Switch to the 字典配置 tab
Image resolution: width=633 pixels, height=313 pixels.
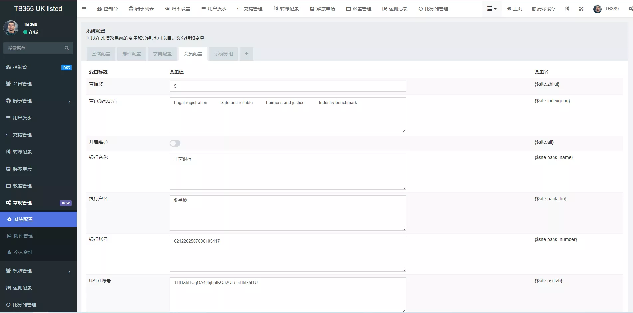pos(162,54)
